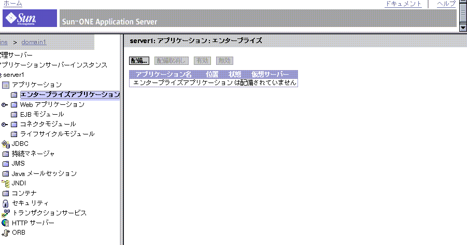The width and height of the screenshot is (467, 245).
Task: Open the コンテナ tree item
Action: tap(24, 193)
